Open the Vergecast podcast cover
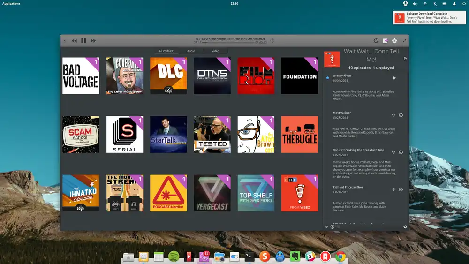The image size is (469, 264). pos(212,193)
